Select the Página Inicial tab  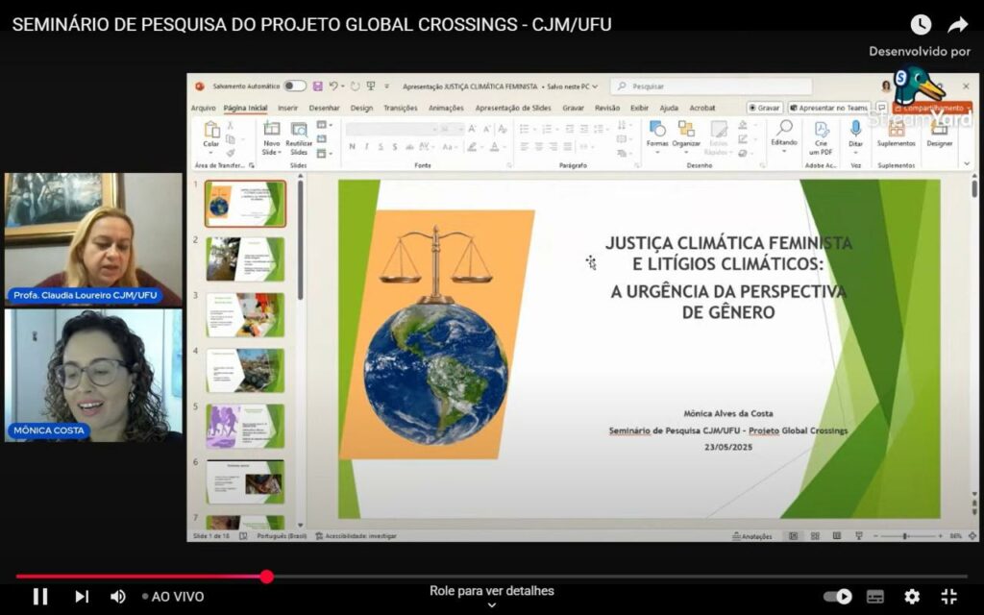point(245,108)
